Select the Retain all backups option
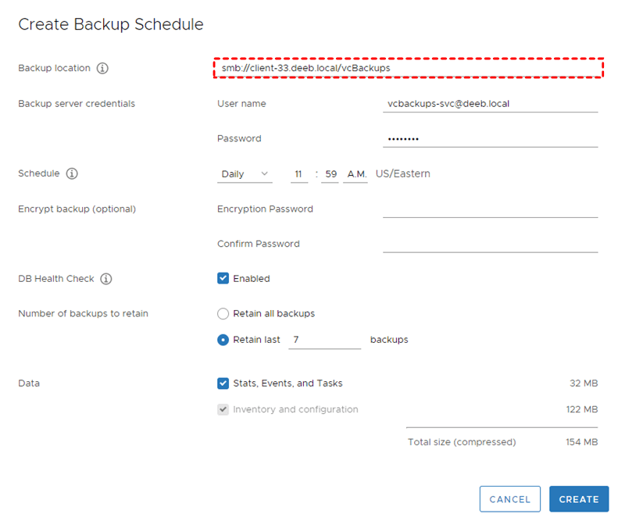 pos(223,314)
